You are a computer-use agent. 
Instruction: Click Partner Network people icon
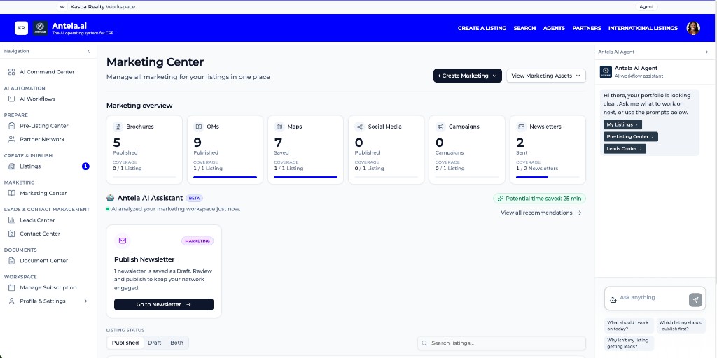click(11, 139)
